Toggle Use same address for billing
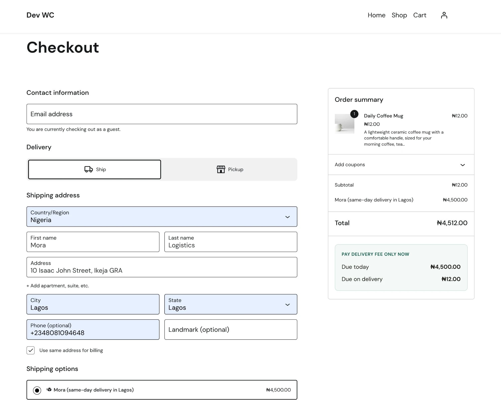501x405 pixels. (x=31, y=350)
